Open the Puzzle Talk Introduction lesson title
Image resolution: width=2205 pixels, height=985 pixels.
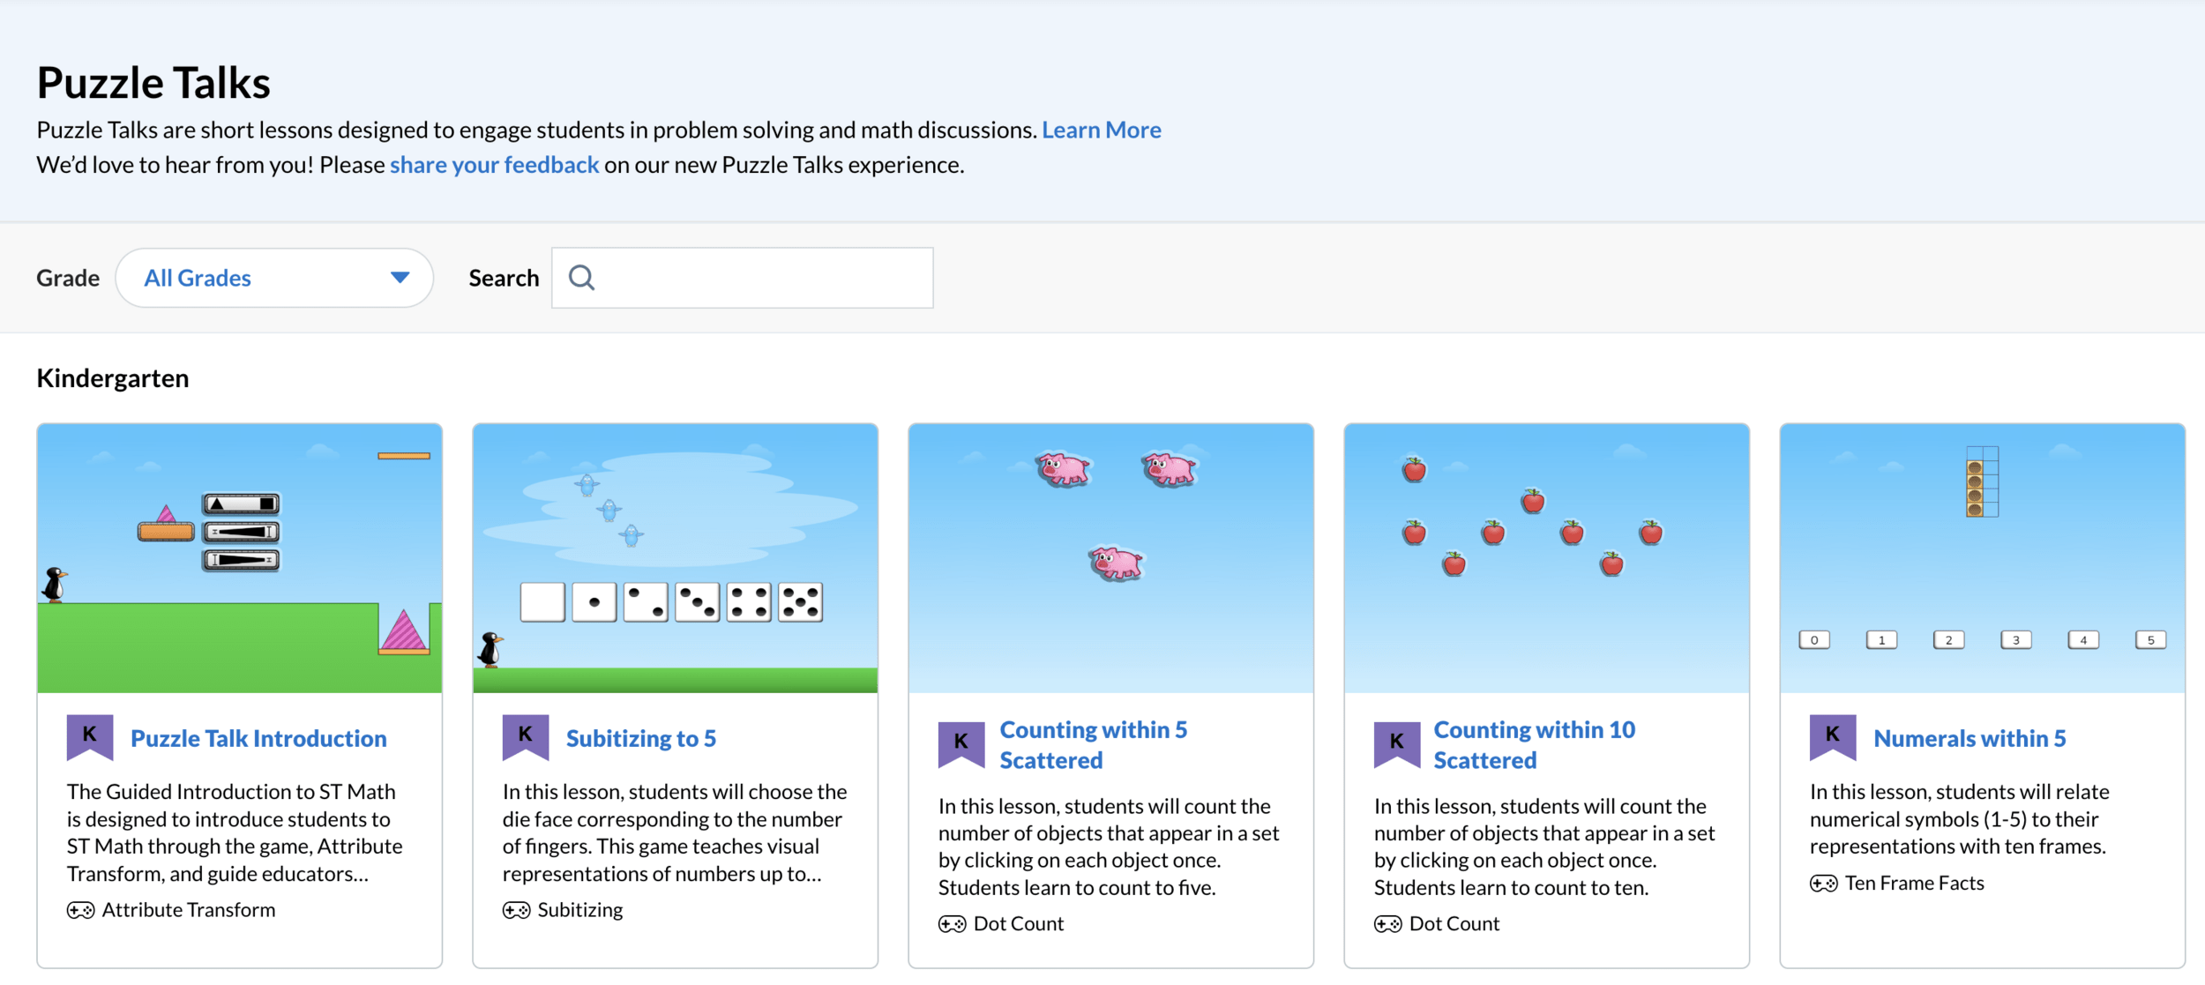[258, 739]
